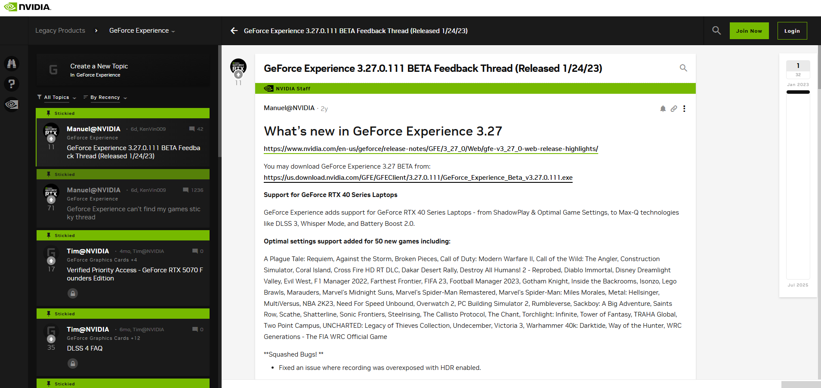Open the games sticky thread in list

pyautogui.click(x=133, y=213)
